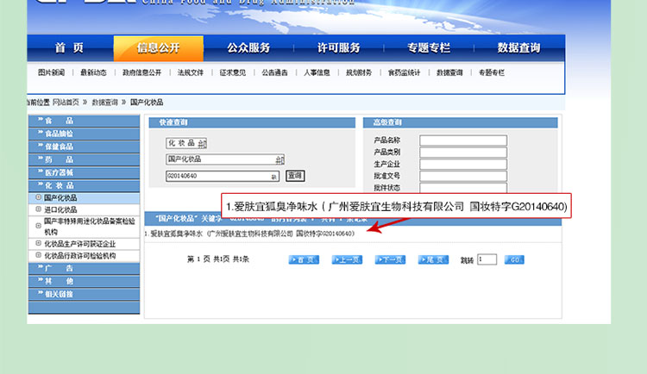Open the 首页 main navigation tab
The height and width of the screenshot is (374, 647).
(69, 48)
